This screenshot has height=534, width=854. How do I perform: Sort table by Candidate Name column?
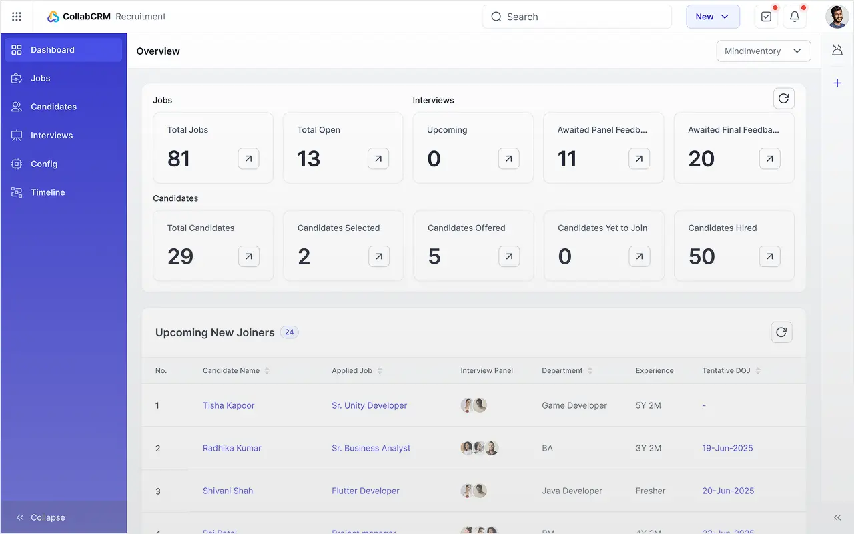click(x=236, y=370)
